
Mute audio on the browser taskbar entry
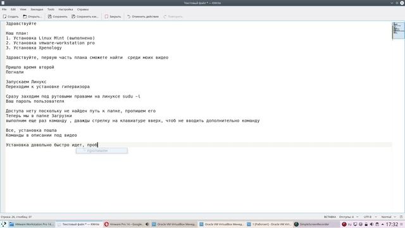click(147, 224)
